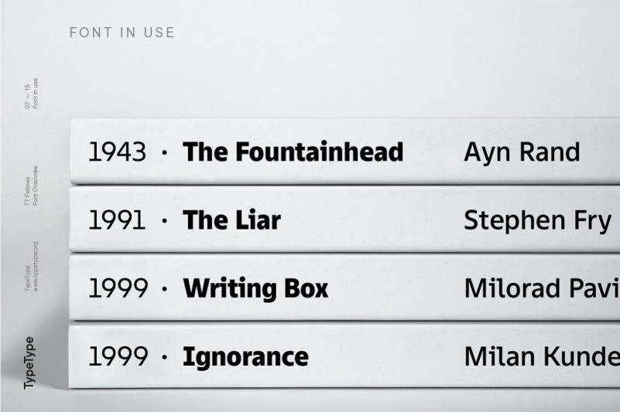The width and height of the screenshot is (620, 412).
Task: Click the dot separator after 1943
Action: pyautogui.click(x=165, y=152)
